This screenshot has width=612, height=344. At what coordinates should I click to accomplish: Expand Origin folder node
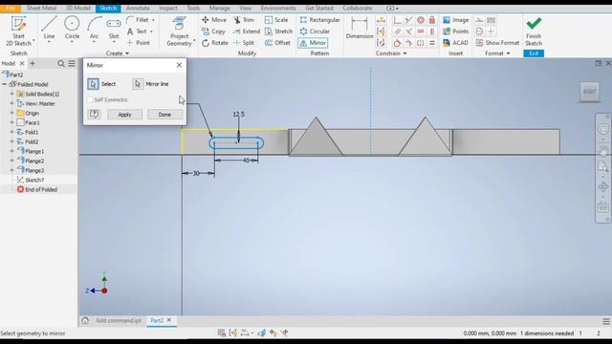point(11,113)
